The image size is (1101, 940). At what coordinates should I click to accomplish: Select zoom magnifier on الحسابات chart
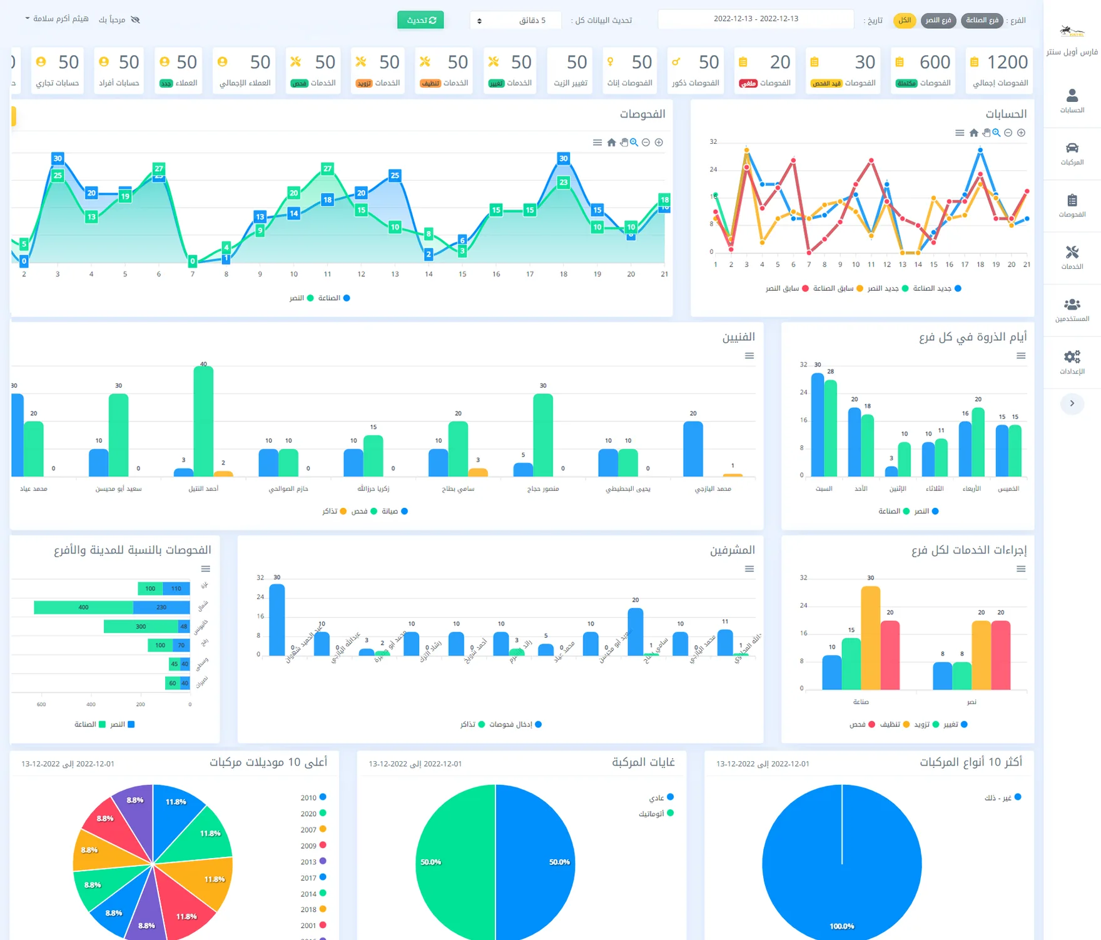[997, 133]
